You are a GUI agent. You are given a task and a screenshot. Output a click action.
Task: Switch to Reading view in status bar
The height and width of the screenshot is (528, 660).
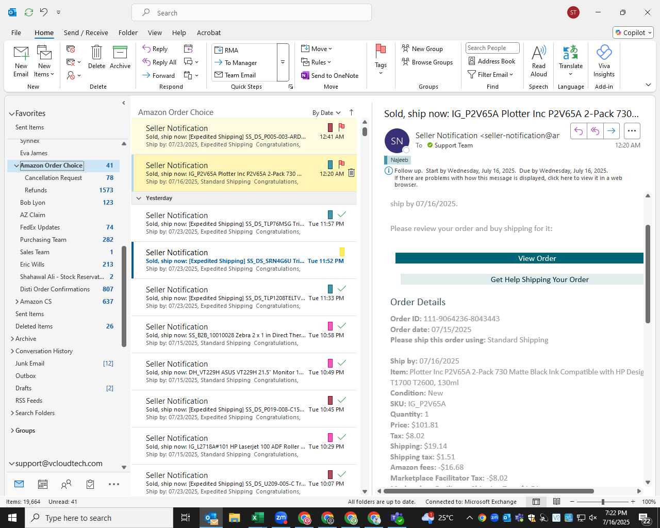[x=556, y=502]
